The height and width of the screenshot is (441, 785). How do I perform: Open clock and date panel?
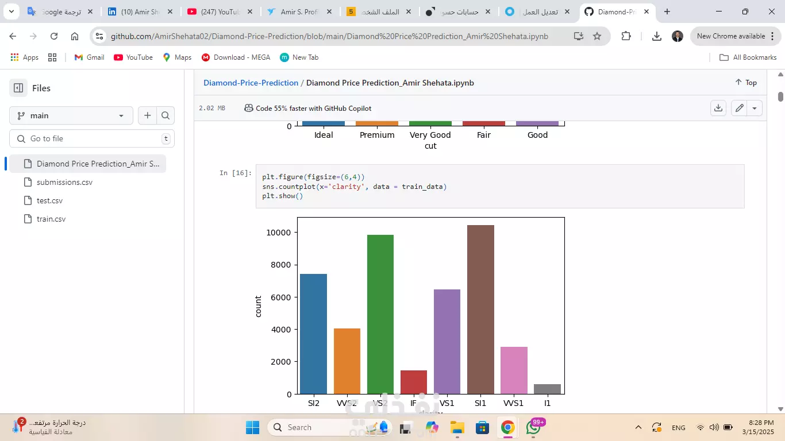(x=758, y=427)
